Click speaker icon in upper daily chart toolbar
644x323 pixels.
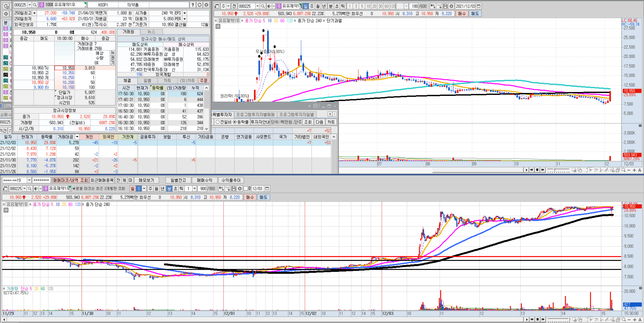[269, 6]
